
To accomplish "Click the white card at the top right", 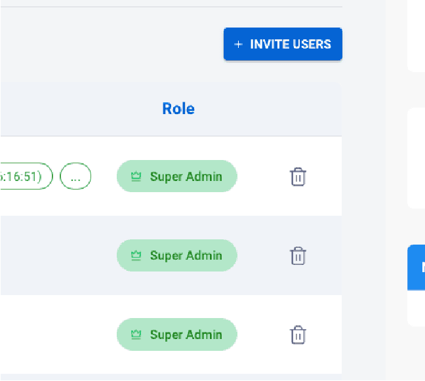I will [416, 33].
